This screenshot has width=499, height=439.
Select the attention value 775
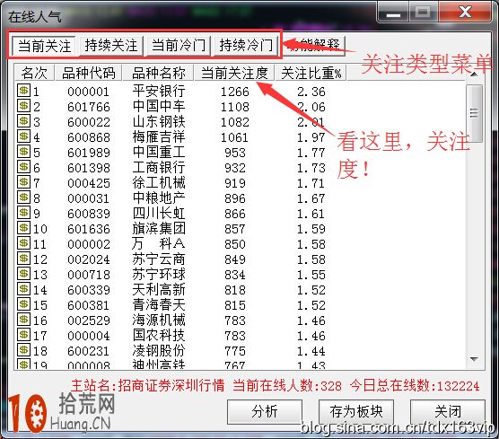click(x=235, y=351)
